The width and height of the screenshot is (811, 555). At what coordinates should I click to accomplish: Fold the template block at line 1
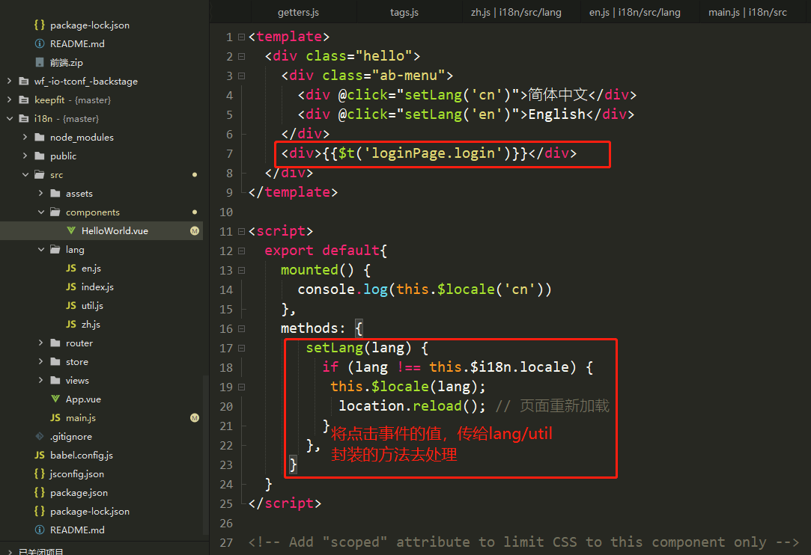click(241, 37)
